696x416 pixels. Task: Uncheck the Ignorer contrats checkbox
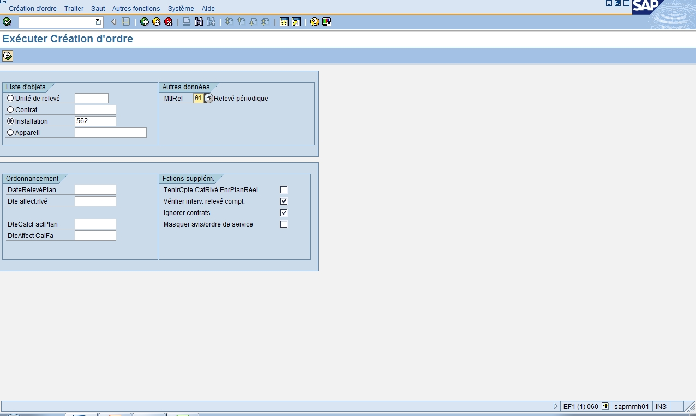[x=284, y=213]
